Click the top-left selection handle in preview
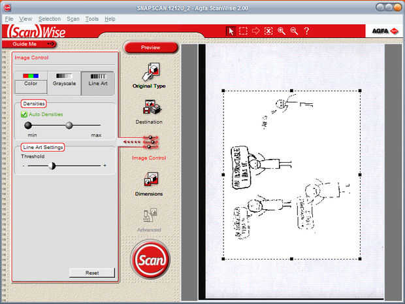 (x=223, y=91)
